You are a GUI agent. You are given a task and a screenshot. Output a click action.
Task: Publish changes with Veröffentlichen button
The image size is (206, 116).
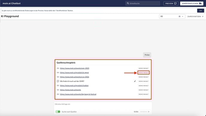(x=192, y=3)
